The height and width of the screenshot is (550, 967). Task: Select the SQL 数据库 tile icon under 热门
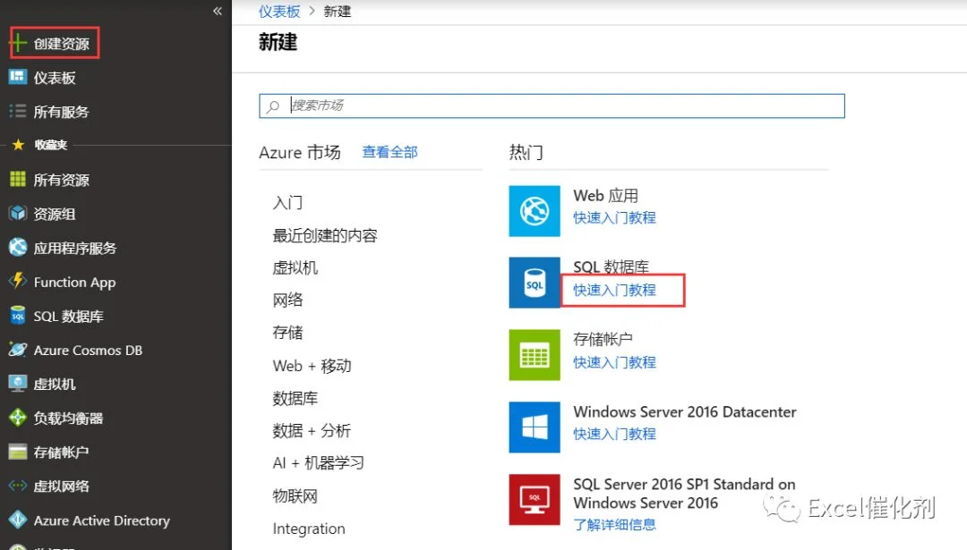coord(534,283)
